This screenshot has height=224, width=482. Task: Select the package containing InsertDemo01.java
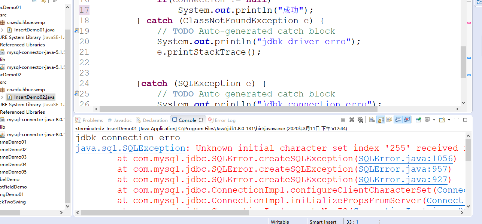(26, 22)
